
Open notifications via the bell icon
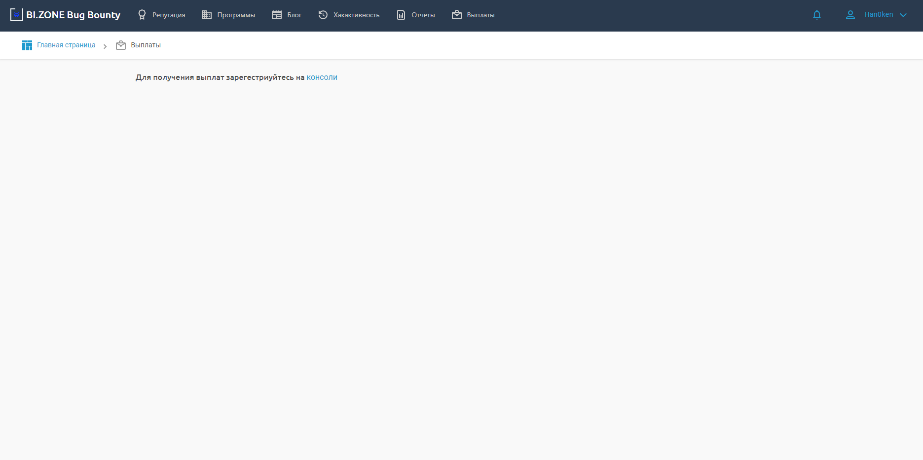pos(817,15)
